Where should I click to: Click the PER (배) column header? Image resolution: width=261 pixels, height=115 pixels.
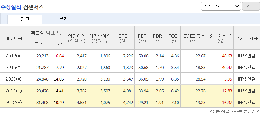(x=142, y=38)
